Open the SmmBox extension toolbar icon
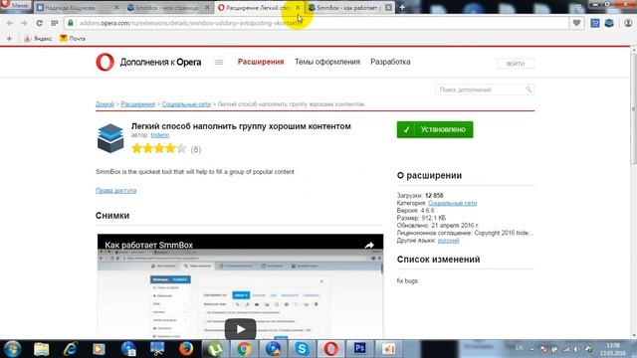637x358 pixels. tap(609, 23)
